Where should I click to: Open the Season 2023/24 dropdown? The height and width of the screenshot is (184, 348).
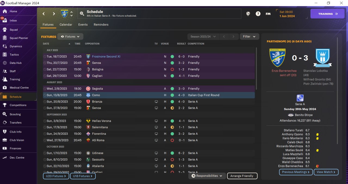203,37
